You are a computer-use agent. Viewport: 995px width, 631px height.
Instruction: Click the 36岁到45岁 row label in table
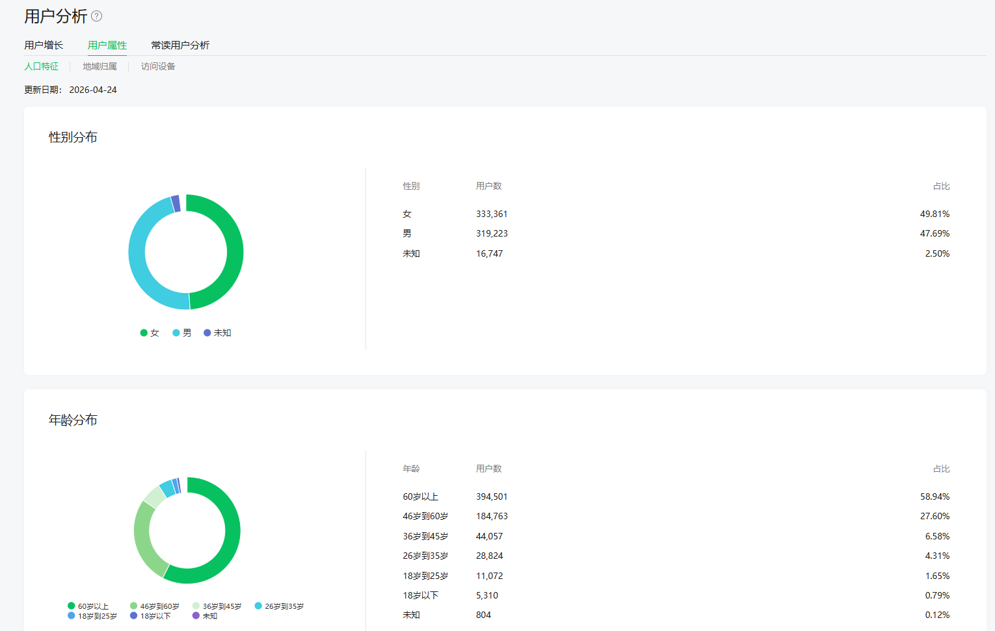pyautogui.click(x=425, y=536)
